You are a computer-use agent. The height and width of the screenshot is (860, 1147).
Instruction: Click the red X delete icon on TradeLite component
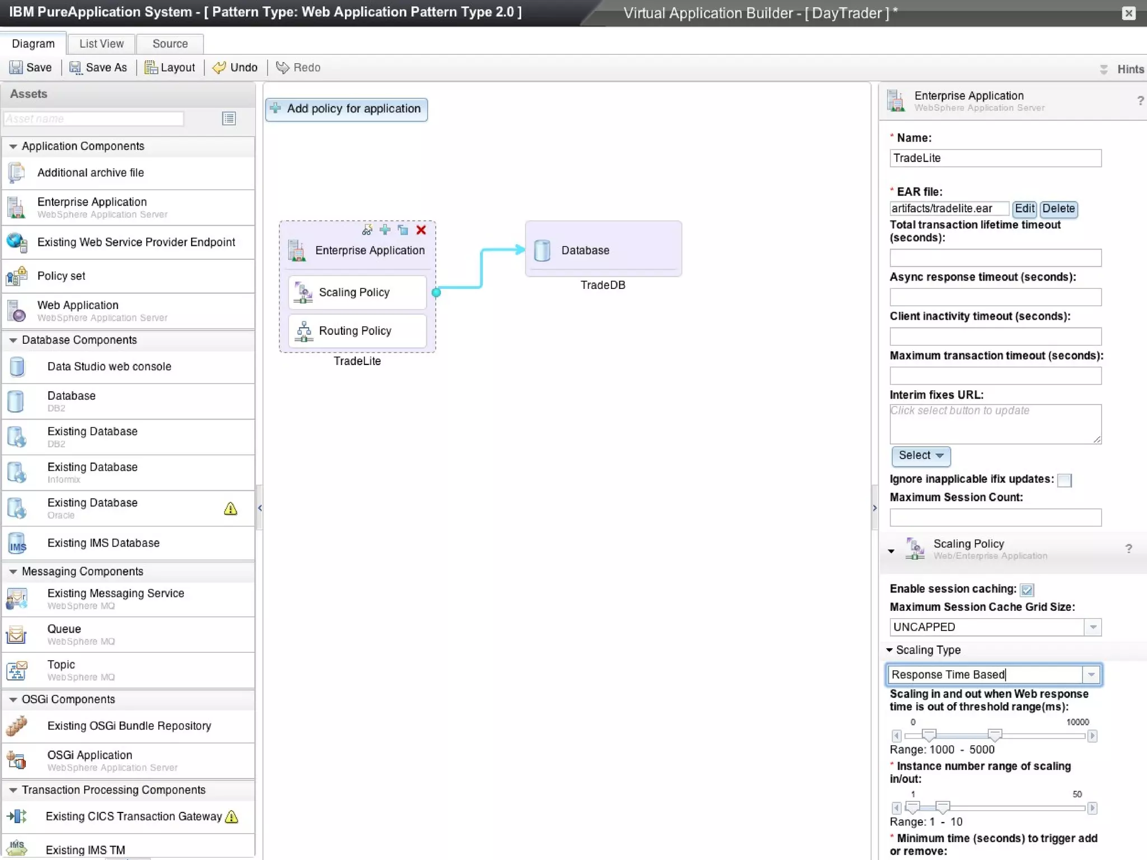coord(421,230)
